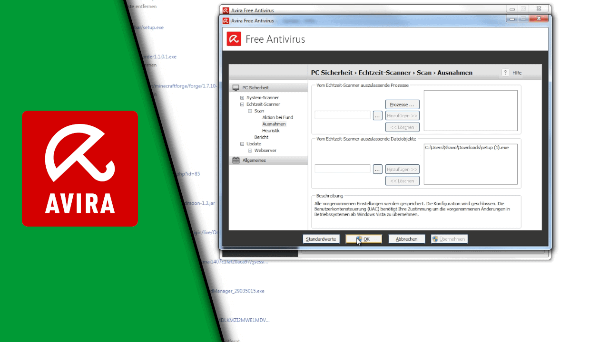This screenshot has width=609, height=342.
Task: Select Heuristik in the tree
Action: pyautogui.click(x=271, y=131)
